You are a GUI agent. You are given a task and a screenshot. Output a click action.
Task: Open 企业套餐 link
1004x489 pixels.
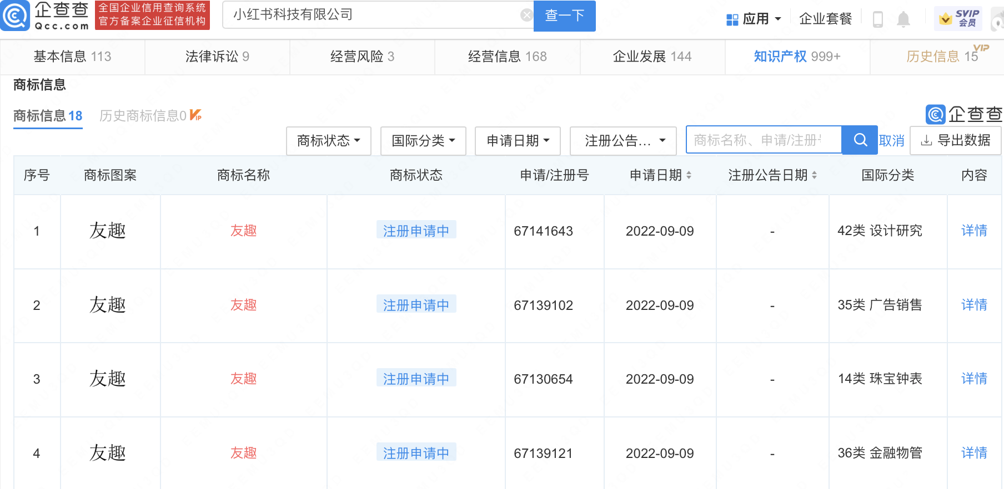[825, 19]
